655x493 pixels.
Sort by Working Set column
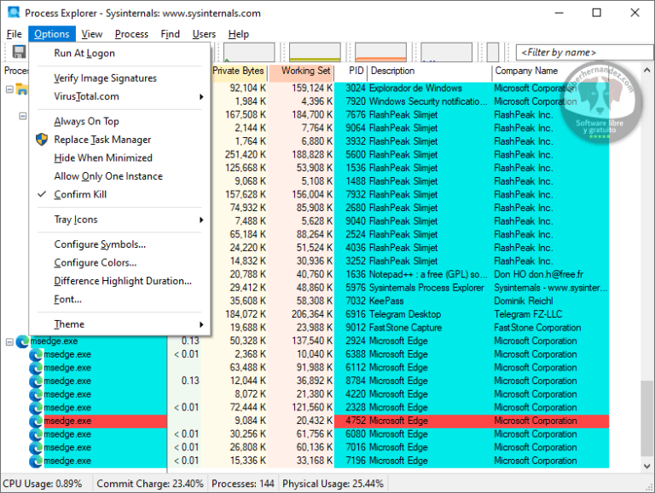(x=302, y=71)
